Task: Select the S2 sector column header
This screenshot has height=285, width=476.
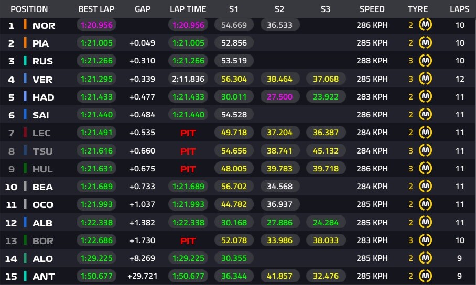Action: click(x=279, y=9)
